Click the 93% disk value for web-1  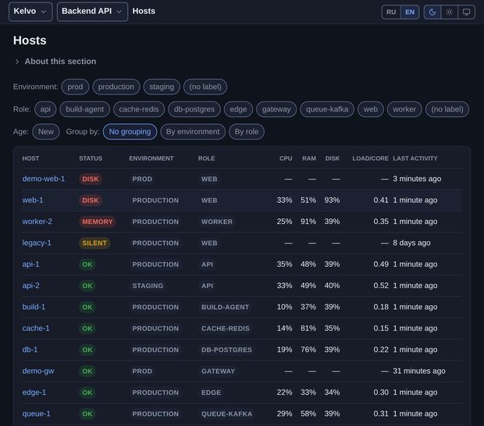332,201
